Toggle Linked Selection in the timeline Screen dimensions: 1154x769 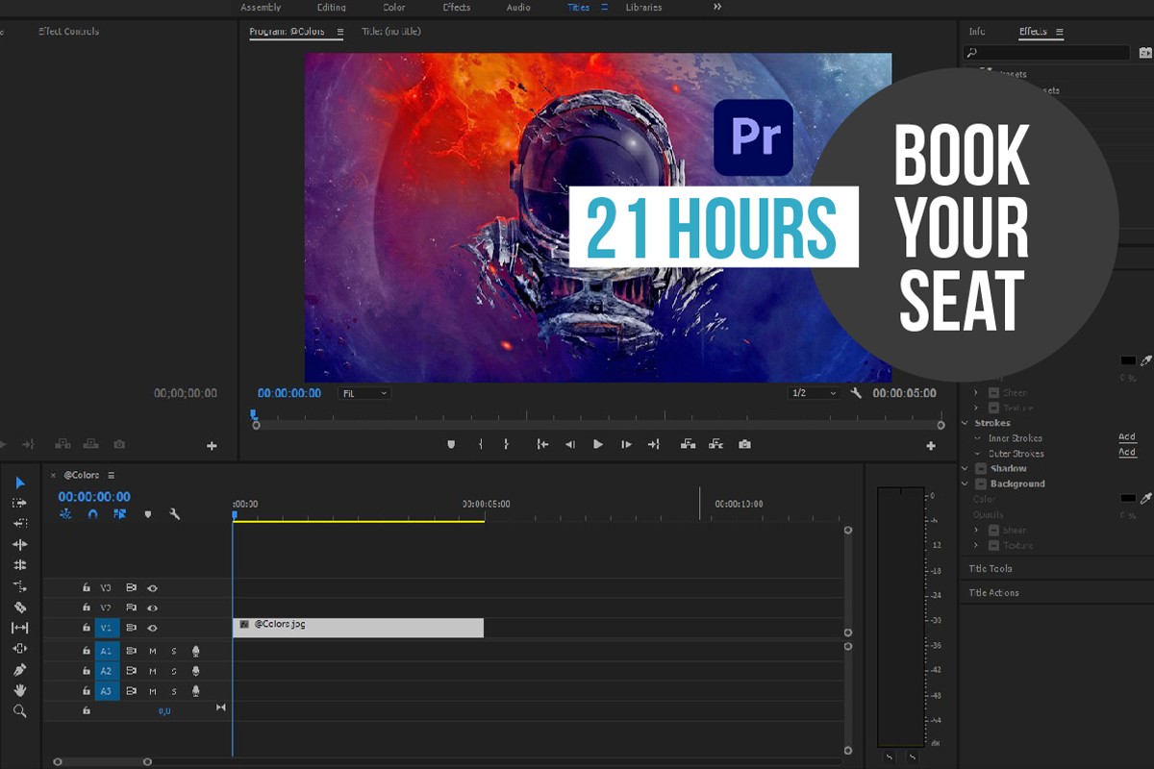tap(119, 514)
